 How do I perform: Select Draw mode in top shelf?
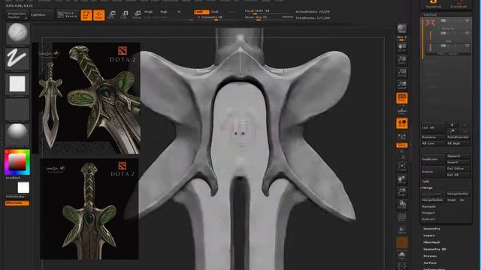tap(98, 15)
